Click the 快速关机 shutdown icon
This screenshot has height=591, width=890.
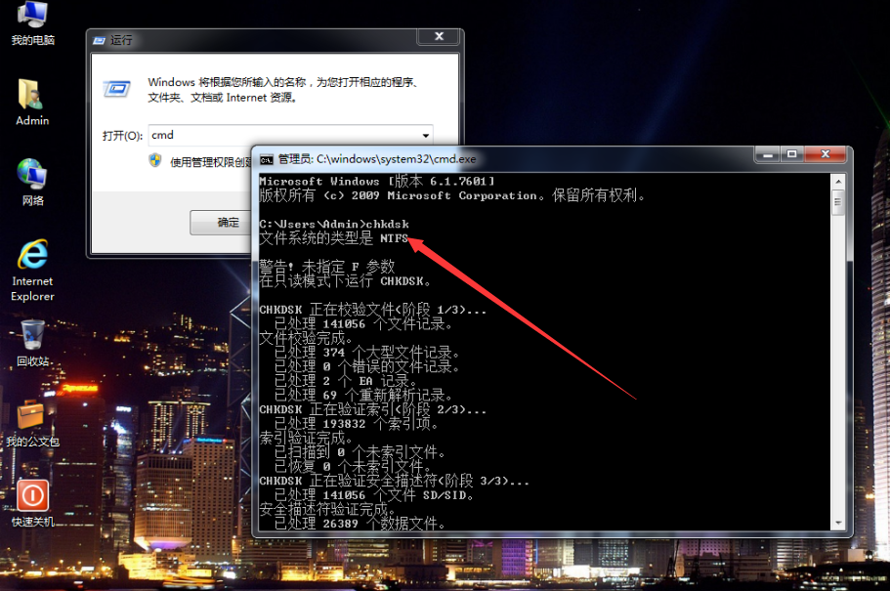[32, 503]
